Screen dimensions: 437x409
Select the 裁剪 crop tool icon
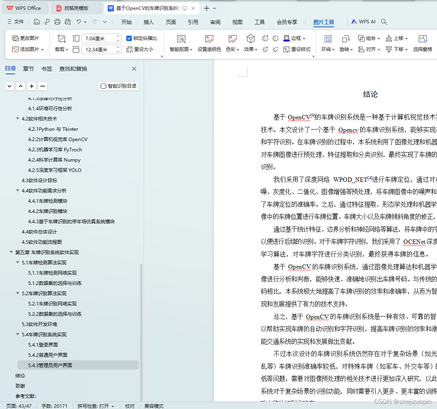62,38
